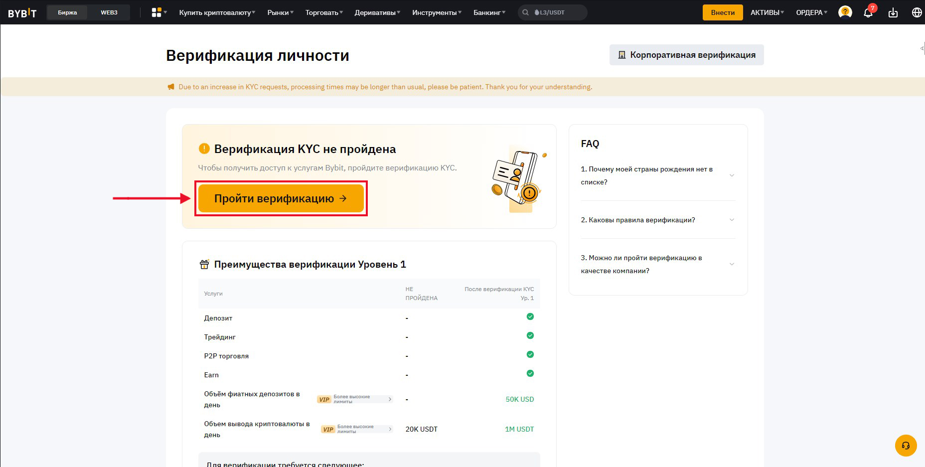Click the FAQ heading
This screenshot has height=467, width=925.
click(590, 144)
